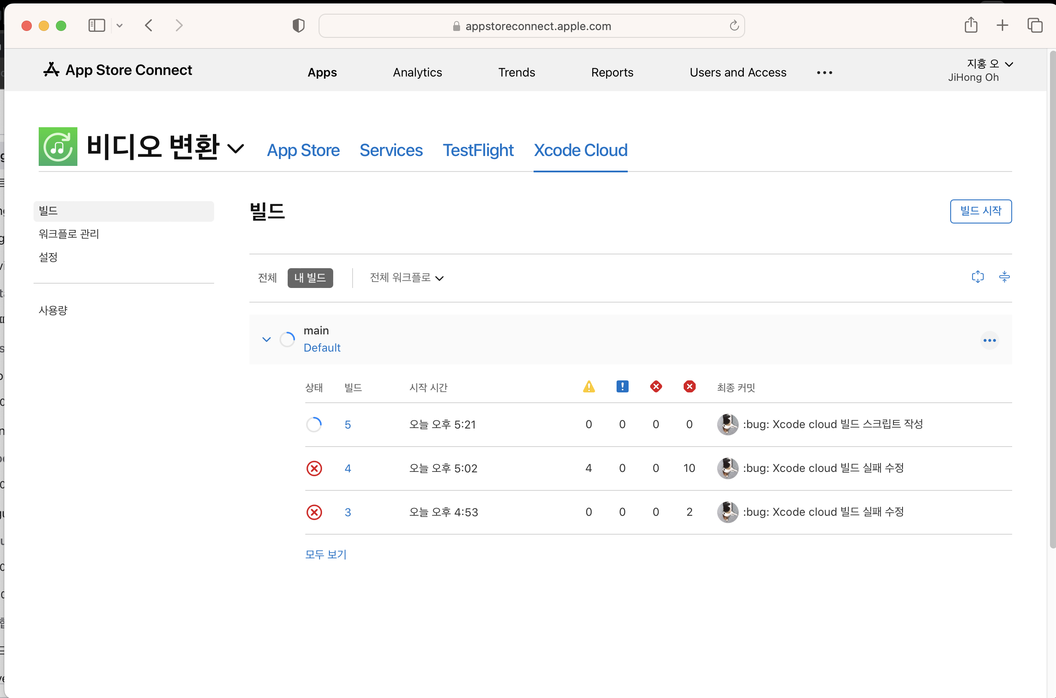Click the collapse all builds icon

click(x=1004, y=277)
